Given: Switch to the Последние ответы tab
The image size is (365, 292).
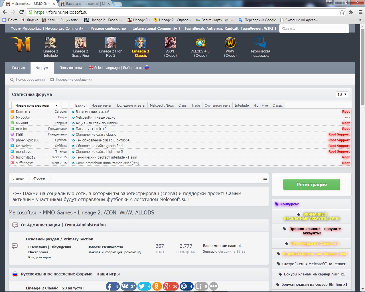Looking at the screenshot, I should pos(130,105).
